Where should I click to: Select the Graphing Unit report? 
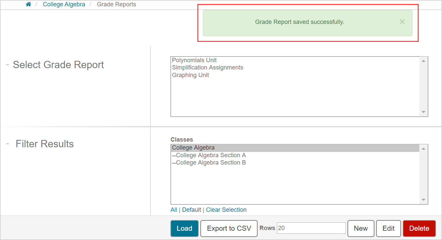(x=190, y=75)
